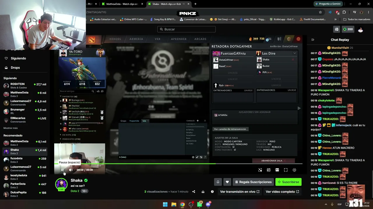373x209 pixels.
Task: Click the green Suscribirse button
Action: click(288, 182)
